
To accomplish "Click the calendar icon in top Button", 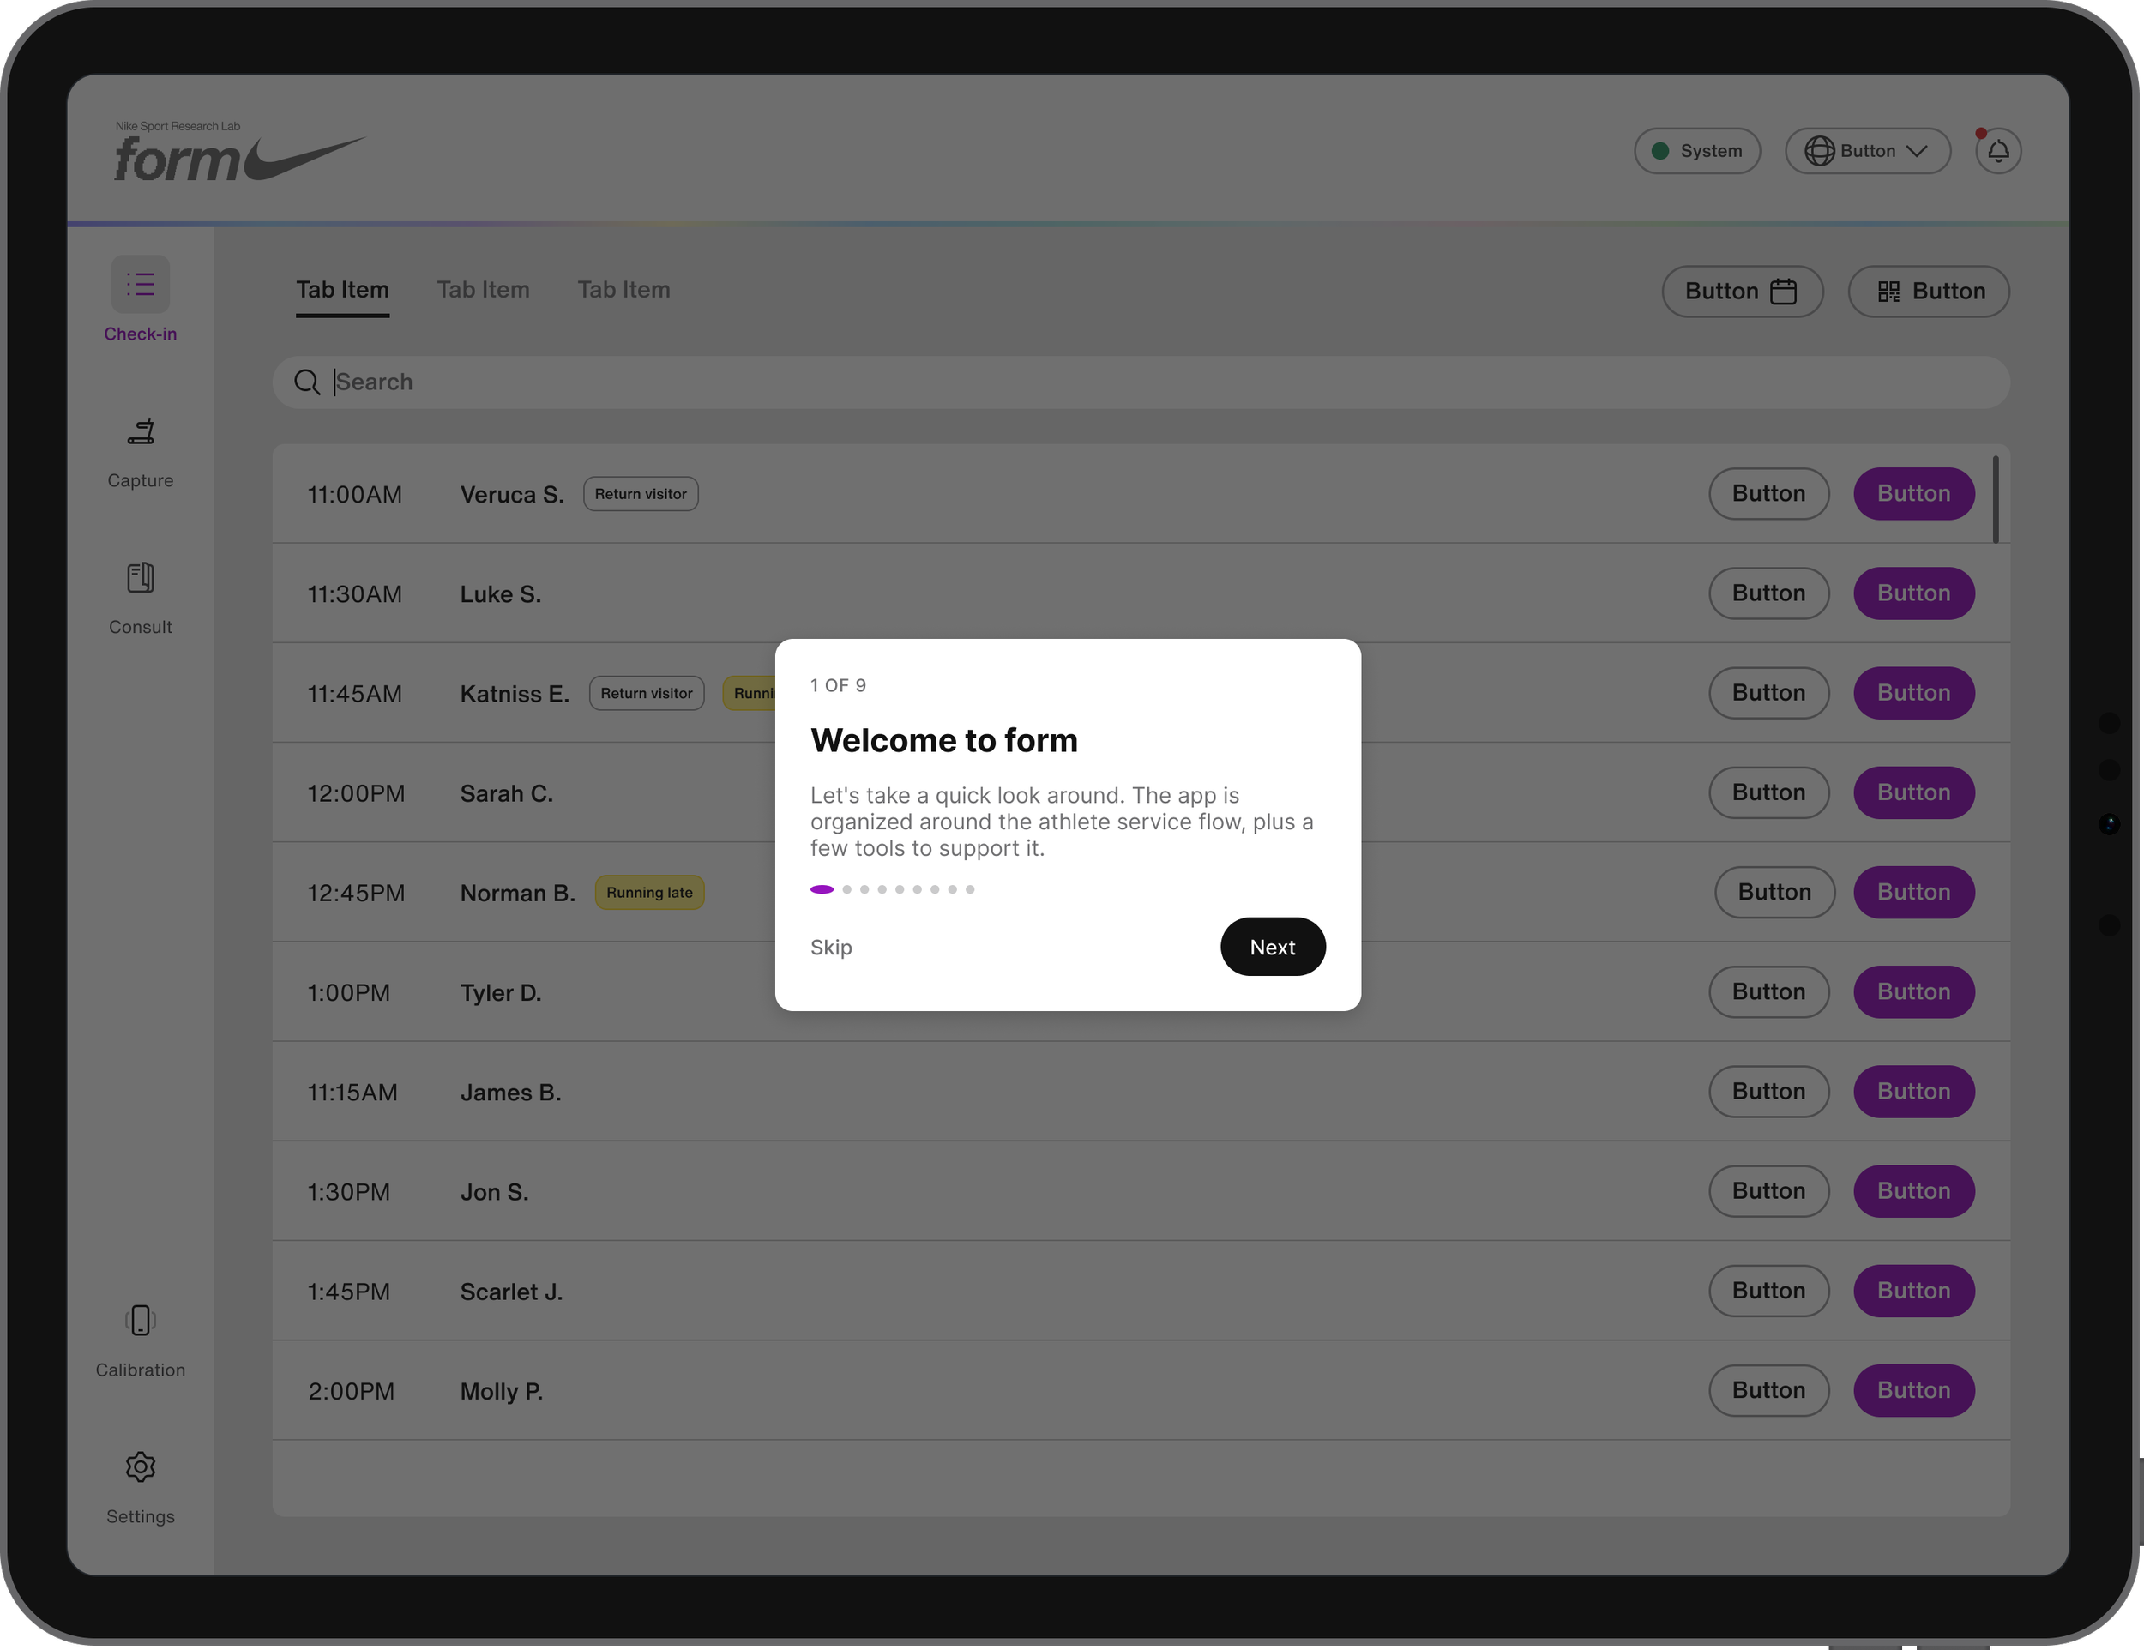I will tap(1784, 292).
